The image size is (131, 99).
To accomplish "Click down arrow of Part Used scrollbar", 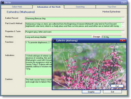I will (123, 26).
